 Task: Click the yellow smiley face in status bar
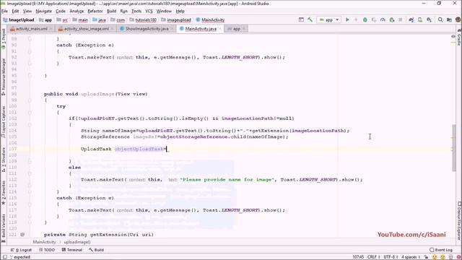435,257
